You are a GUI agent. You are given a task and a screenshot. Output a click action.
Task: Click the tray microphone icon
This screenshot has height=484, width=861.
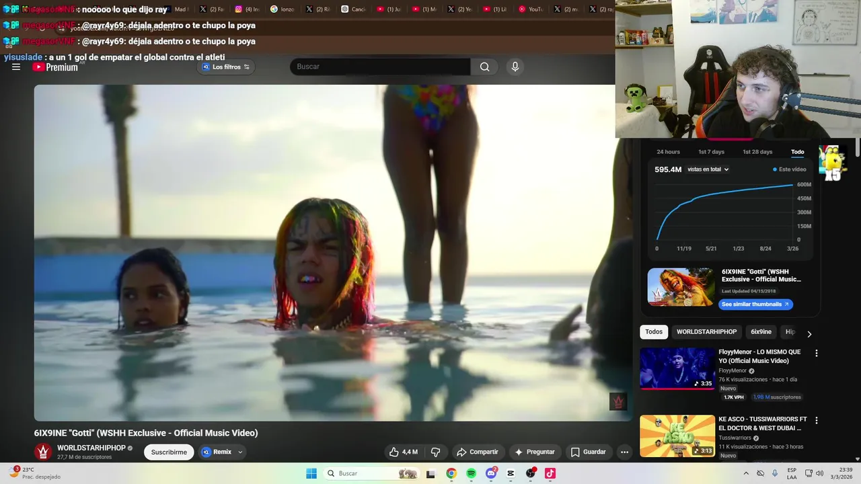[775, 473]
